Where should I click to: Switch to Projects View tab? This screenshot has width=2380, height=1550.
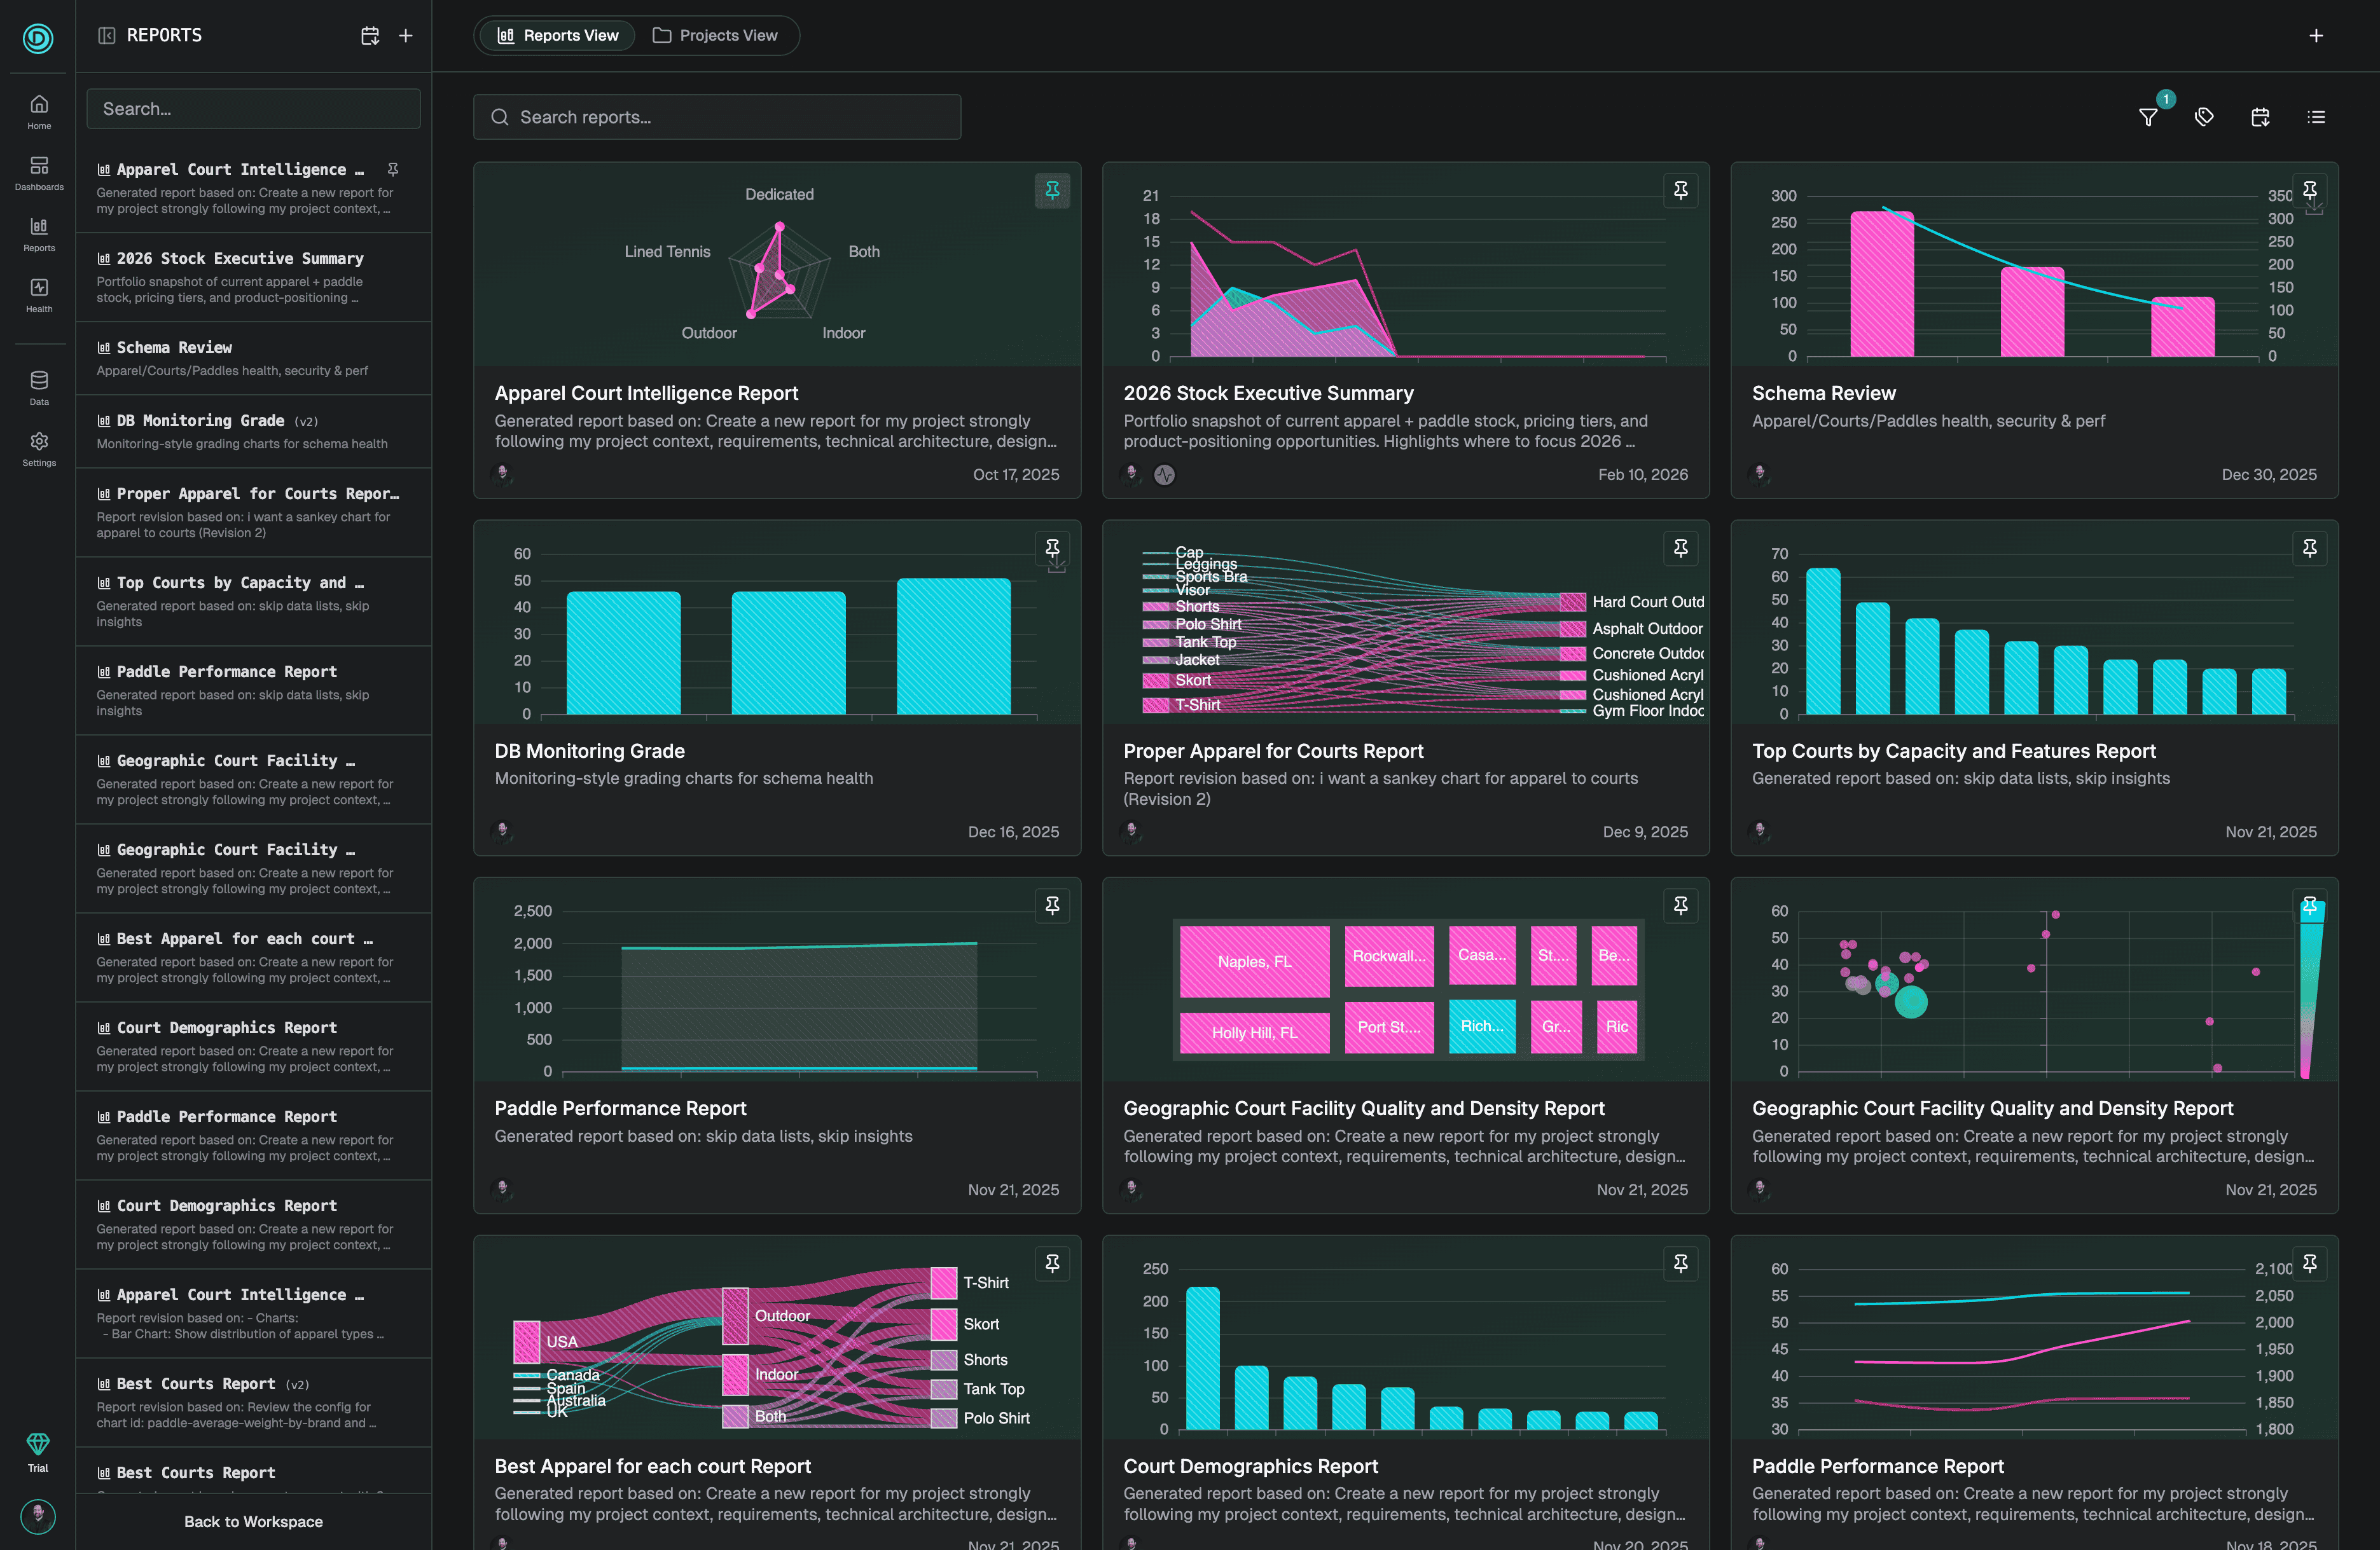(x=715, y=35)
